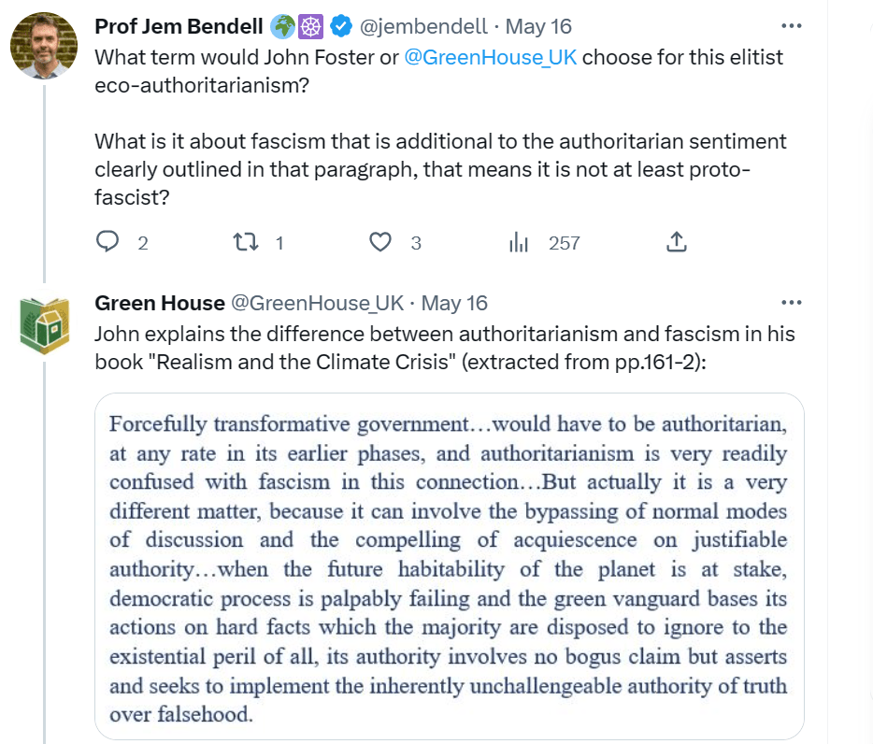Click the Green House display name
Image resolution: width=873 pixels, height=744 pixels.
tap(159, 303)
